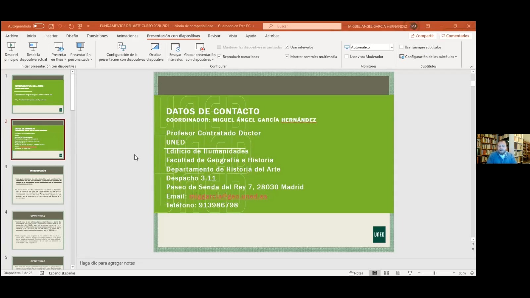Open the Transiciones tab
This screenshot has width=530, height=298.
coord(97,36)
